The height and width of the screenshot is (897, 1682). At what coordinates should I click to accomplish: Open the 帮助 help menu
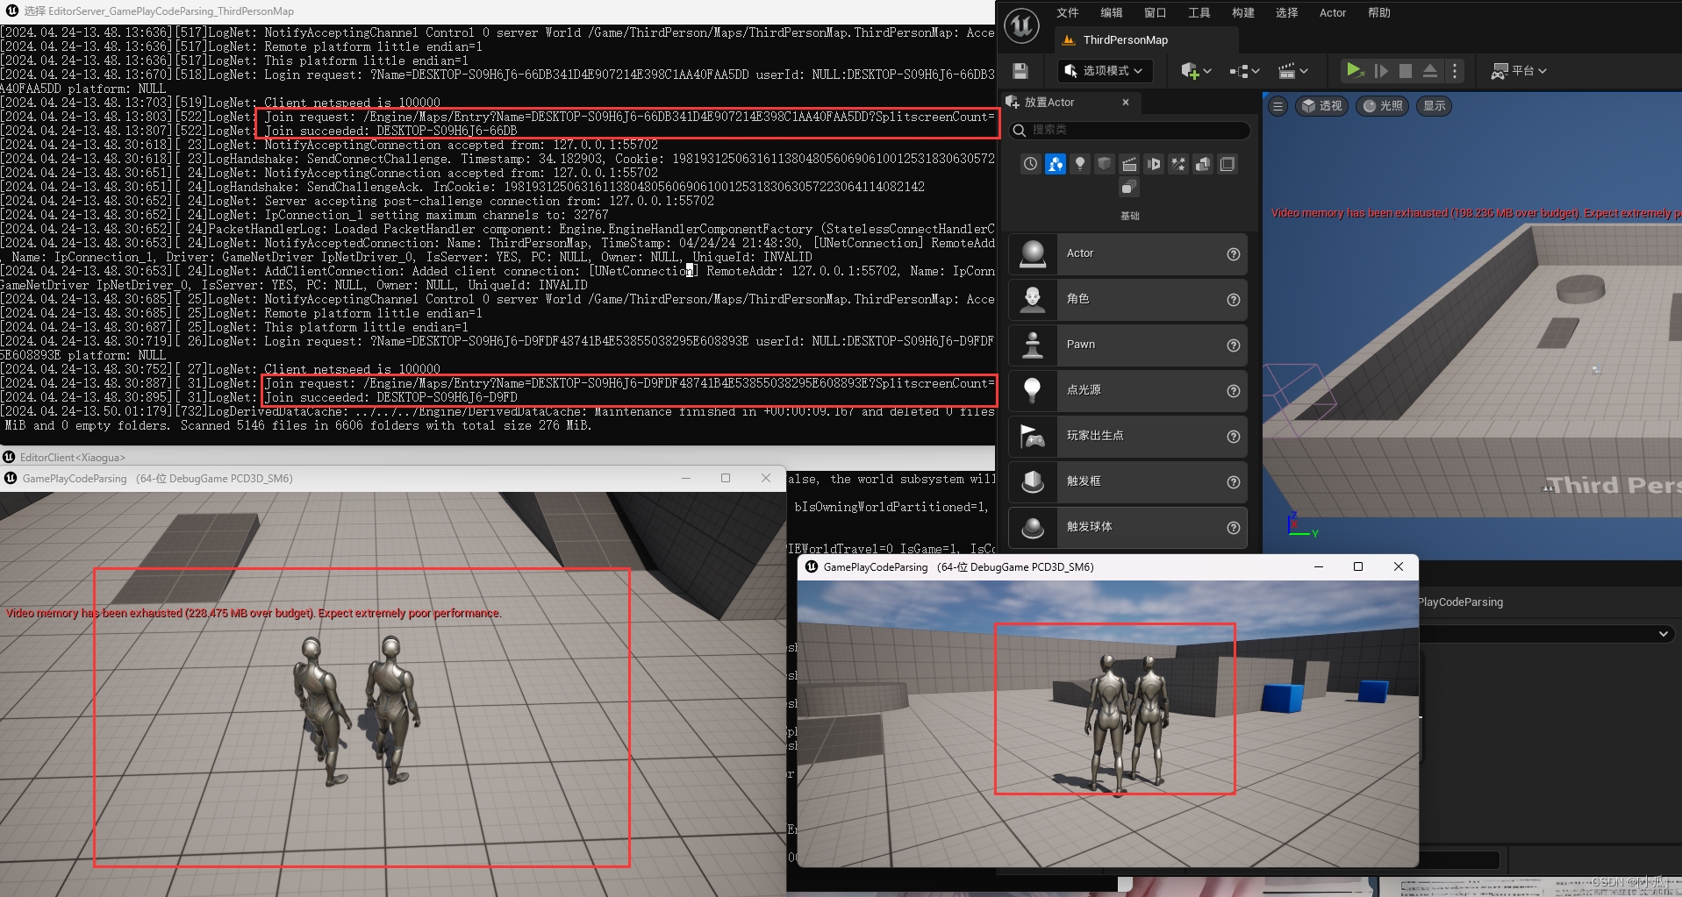pyautogui.click(x=1379, y=13)
